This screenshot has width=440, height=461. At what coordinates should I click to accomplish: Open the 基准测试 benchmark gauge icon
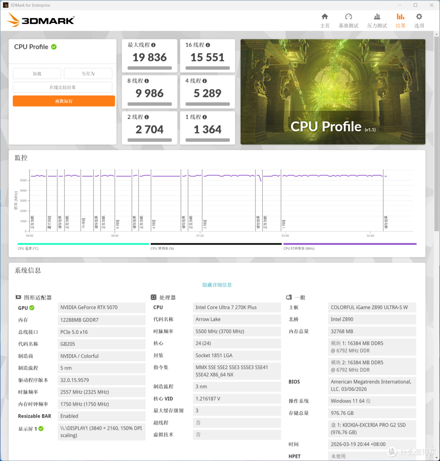348,16
